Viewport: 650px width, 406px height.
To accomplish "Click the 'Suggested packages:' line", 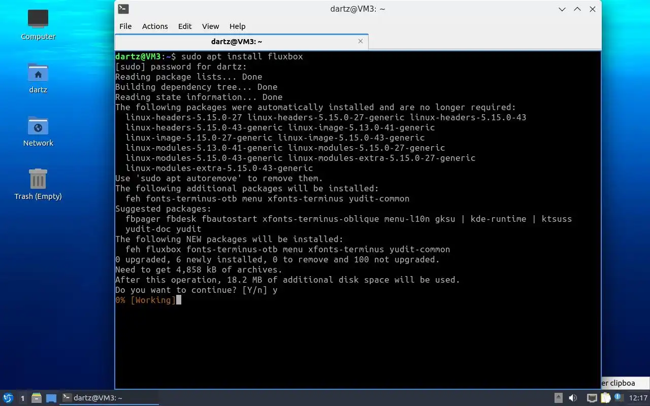I will tap(163, 209).
